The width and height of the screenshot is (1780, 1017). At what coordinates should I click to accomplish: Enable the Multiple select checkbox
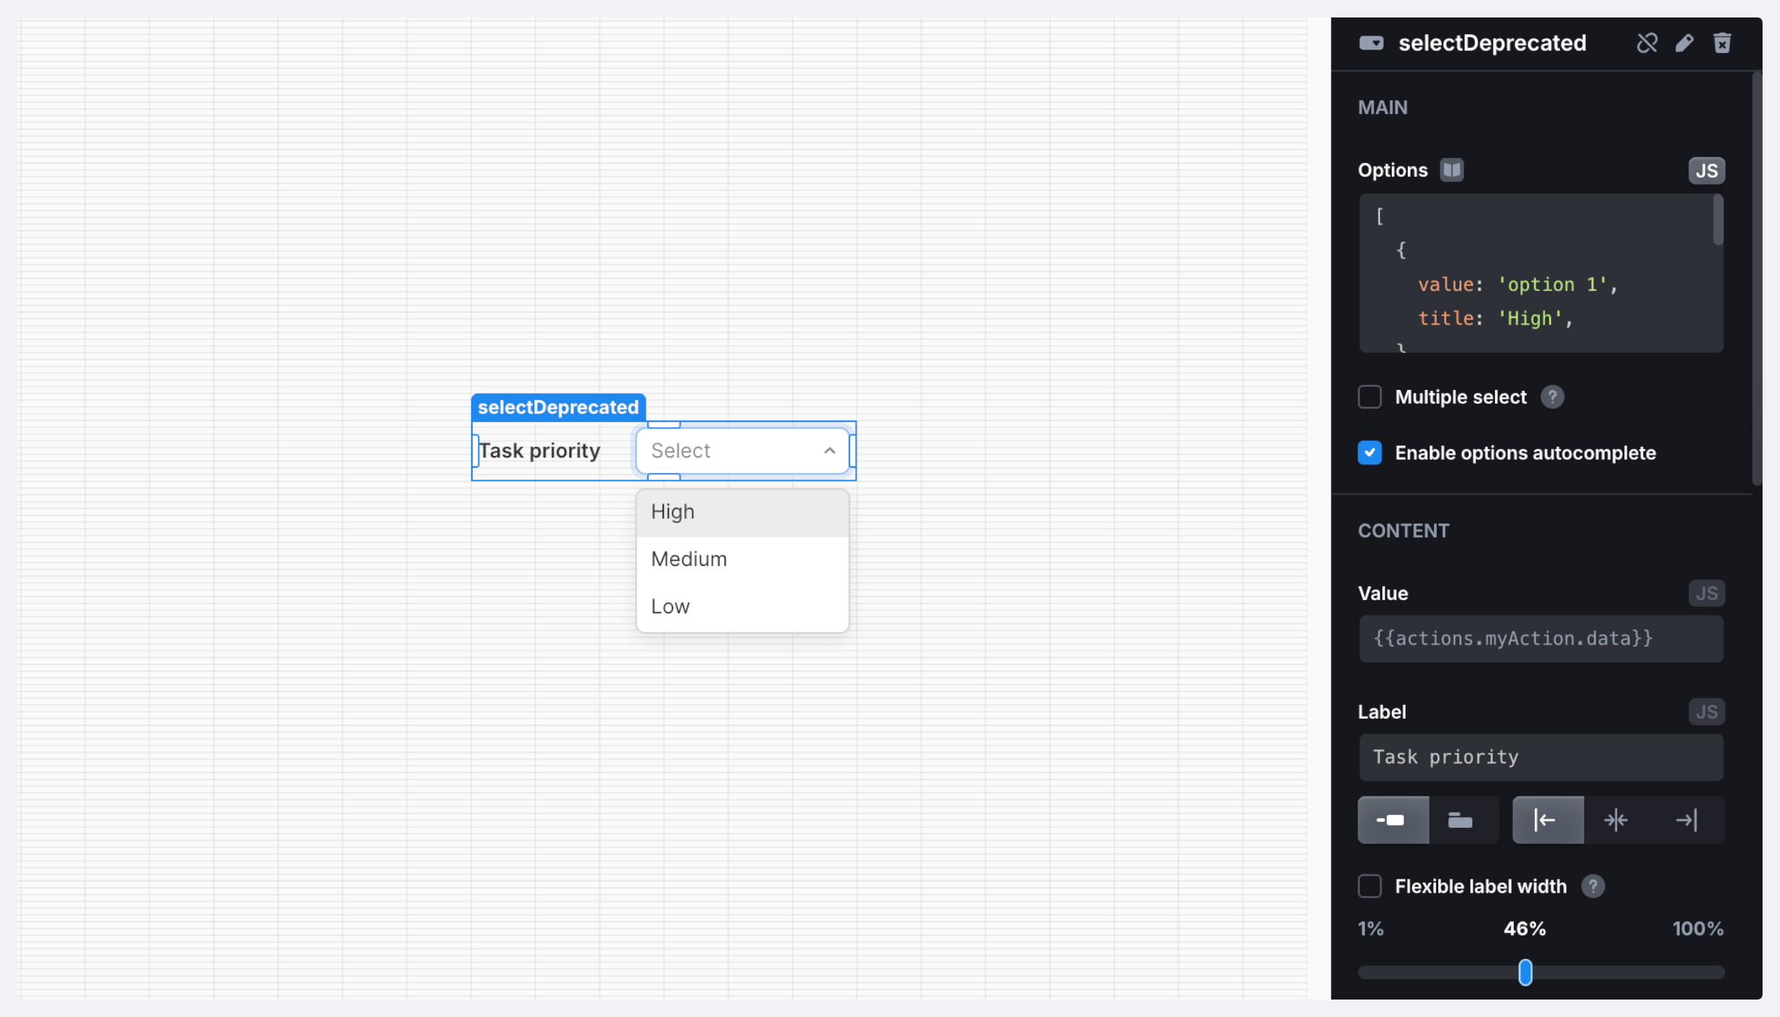tap(1370, 397)
